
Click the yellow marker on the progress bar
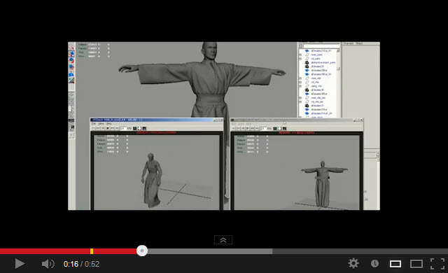coord(92,251)
